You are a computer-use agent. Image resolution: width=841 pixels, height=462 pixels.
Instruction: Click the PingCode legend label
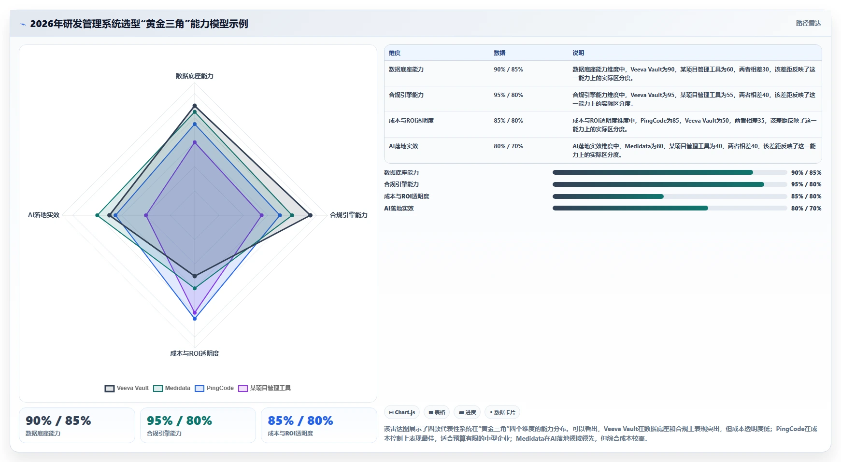[x=220, y=388]
